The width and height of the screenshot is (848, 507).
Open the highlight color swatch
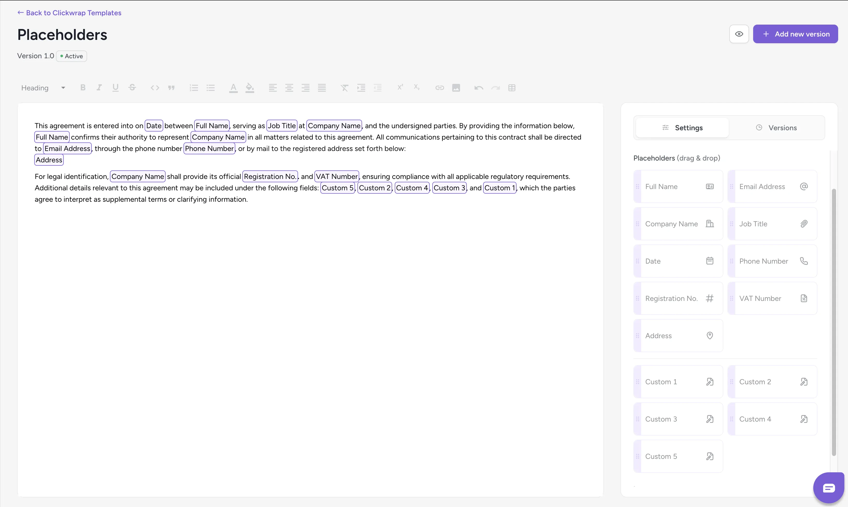point(250,88)
